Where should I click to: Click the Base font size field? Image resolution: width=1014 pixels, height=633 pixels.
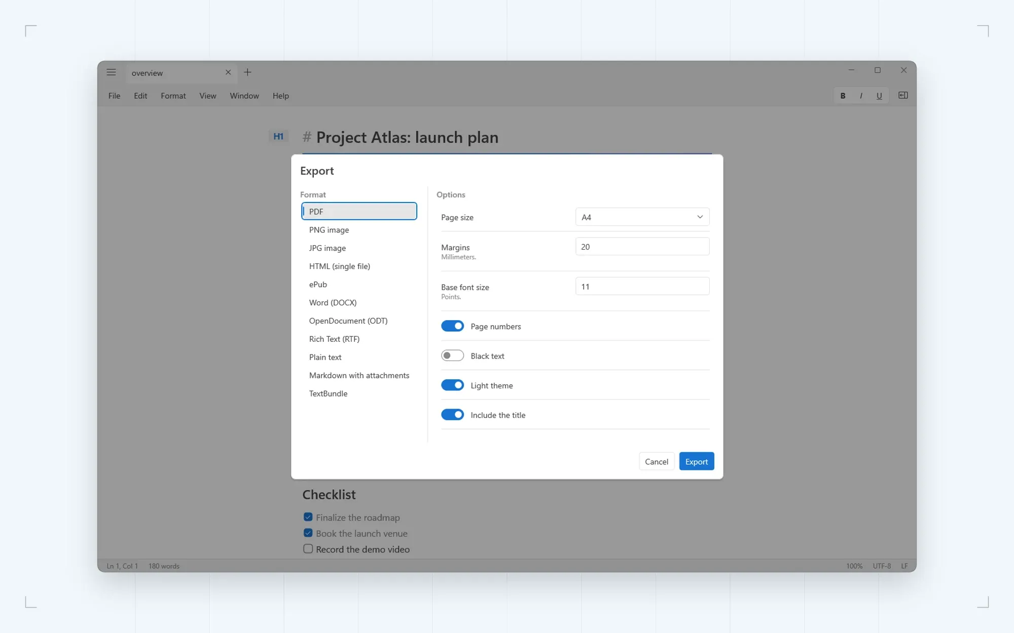pos(642,286)
